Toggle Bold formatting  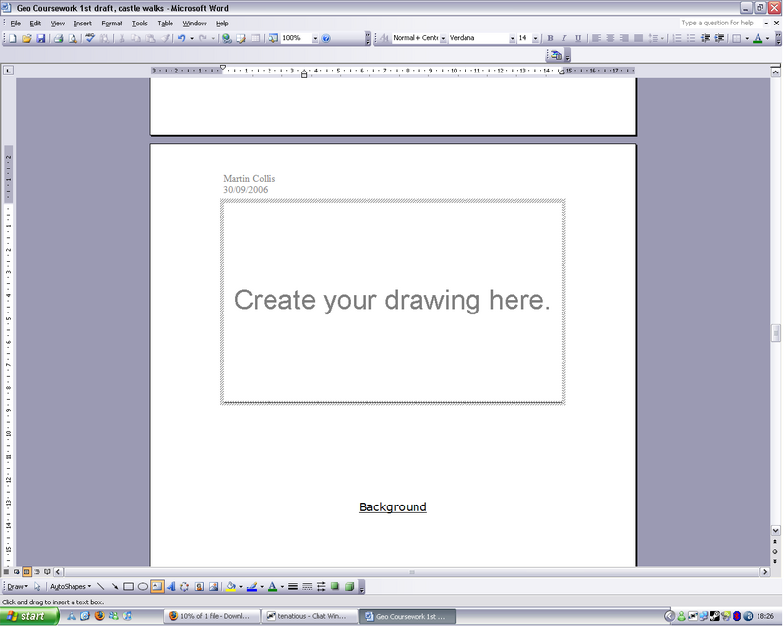[550, 38]
